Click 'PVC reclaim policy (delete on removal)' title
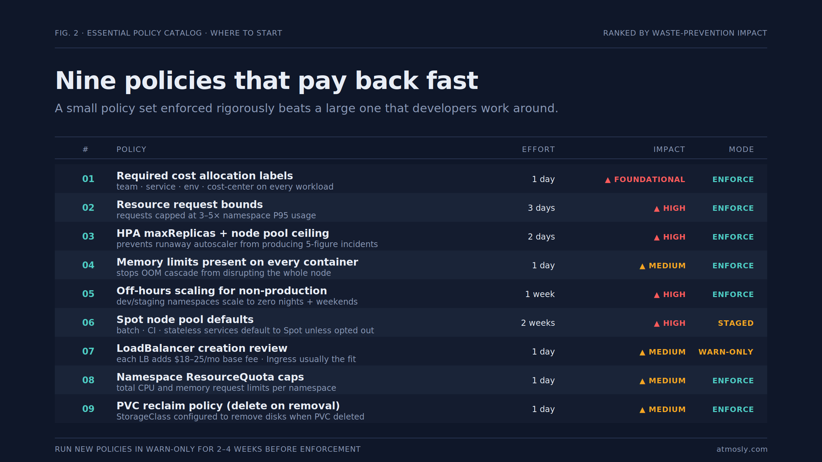Screen dimensions: 822x462 pyautogui.click(x=228, y=406)
